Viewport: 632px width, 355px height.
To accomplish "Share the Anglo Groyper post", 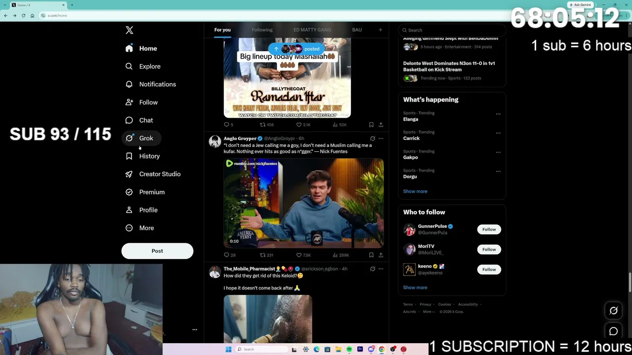I will pos(381,255).
